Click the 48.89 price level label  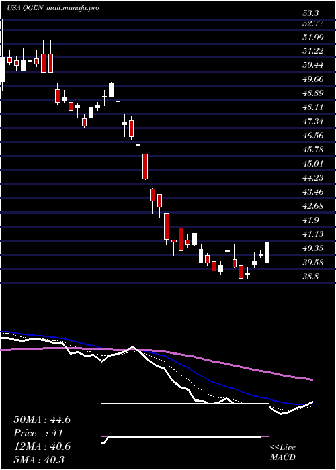coord(313,93)
